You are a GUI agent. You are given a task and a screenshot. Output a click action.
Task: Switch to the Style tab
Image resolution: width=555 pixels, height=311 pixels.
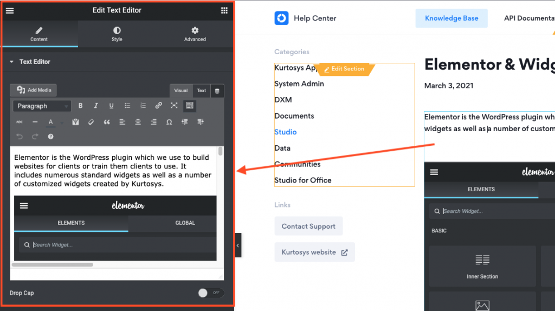pyautogui.click(x=117, y=34)
